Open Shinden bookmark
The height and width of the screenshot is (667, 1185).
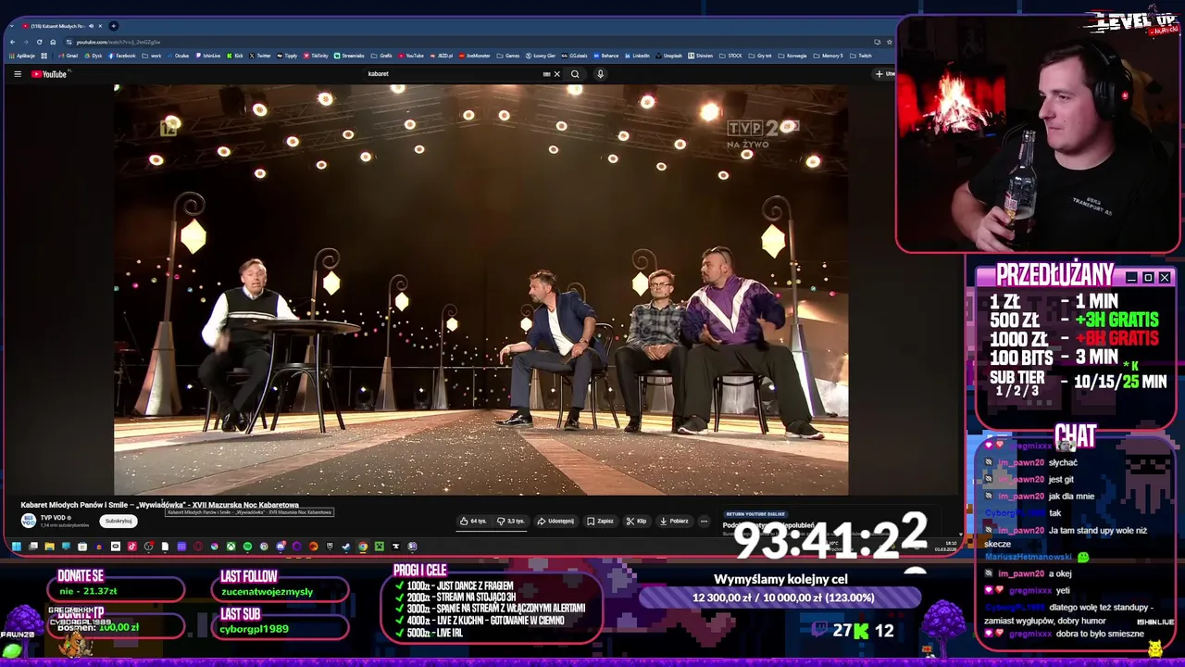pos(701,56)
